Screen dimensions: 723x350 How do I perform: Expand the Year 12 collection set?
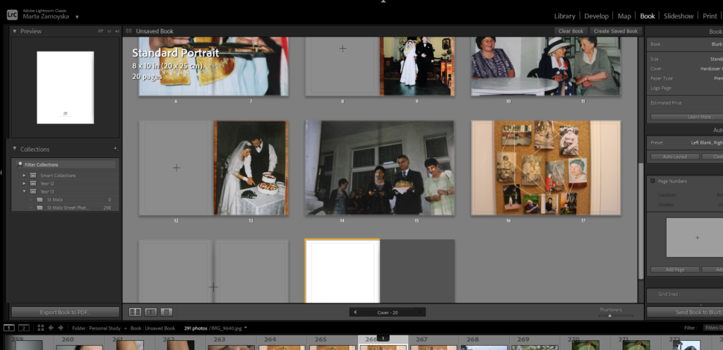(x=25, y=183)
